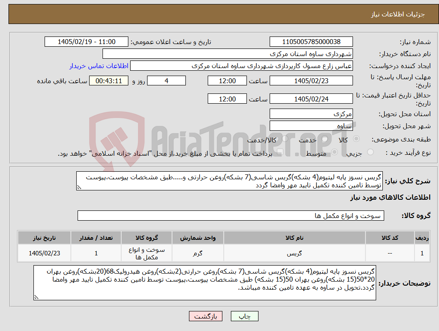Click the delivery province field مرکزی

pyautogui.click(x=311, y=114)
